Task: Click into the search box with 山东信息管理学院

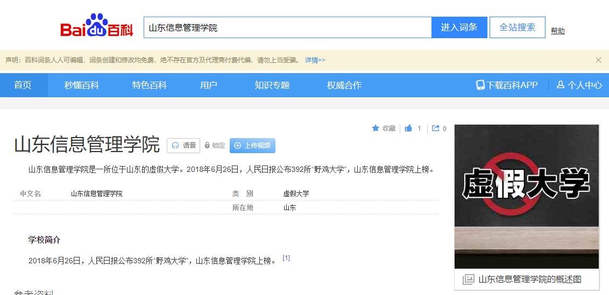Action: (x=287, y=27)
